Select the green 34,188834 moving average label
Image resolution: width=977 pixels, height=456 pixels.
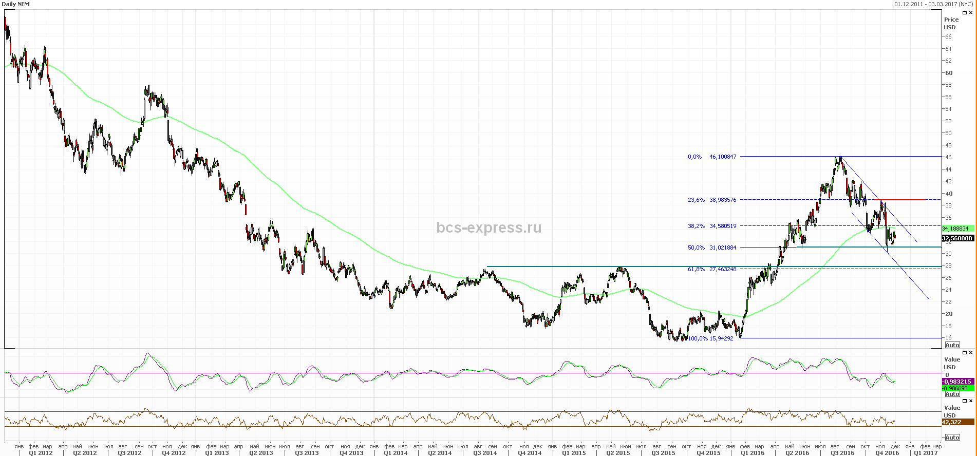point(955,229)
